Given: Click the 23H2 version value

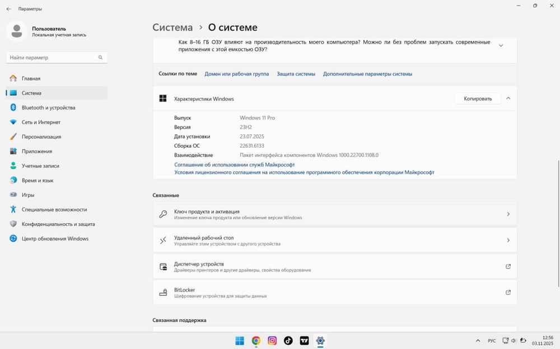Looking at the screenshot, I should coord(246,127).
